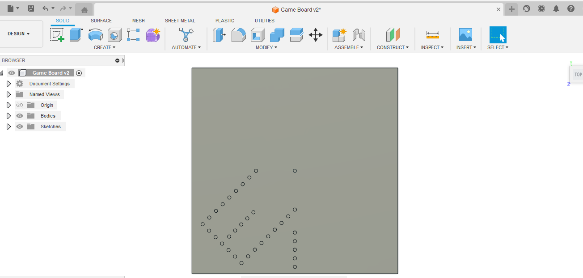
Task: Open the ASSEMBLE dropdown menu
Action: coord(349,47)
